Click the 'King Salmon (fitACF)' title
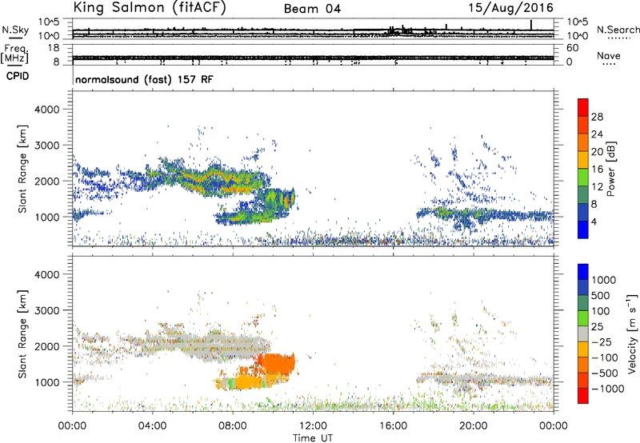 (x=150, y=8)
